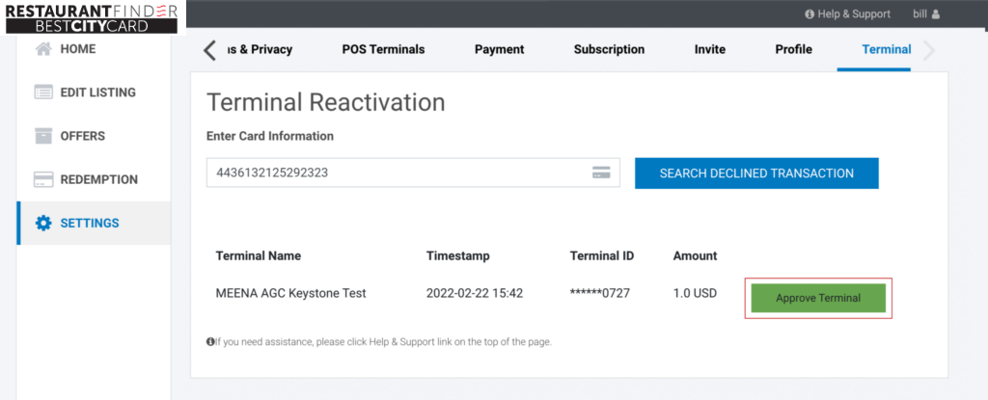Click Search Declined Transaction button
The height and width of the screenshot is (400, 988).
(756, 173)
